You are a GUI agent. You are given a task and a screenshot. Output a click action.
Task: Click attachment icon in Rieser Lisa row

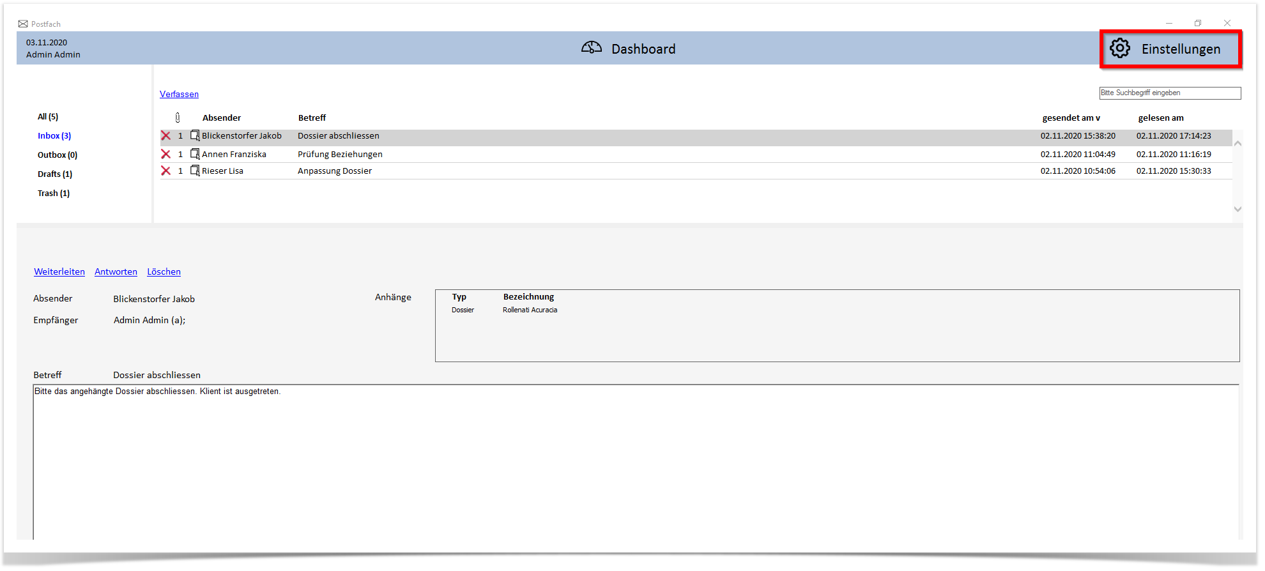[x=195, y=171]
